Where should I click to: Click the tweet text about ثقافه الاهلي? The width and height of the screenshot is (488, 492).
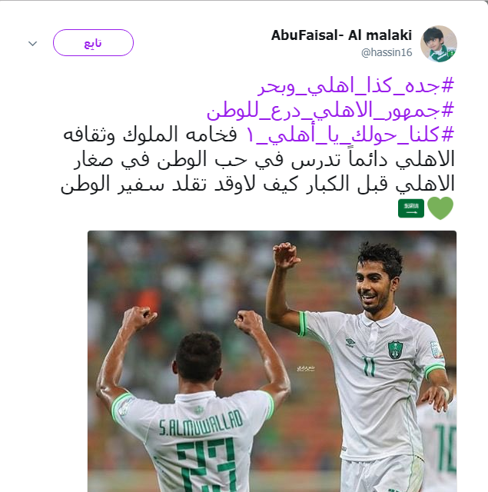pos(257,159)
